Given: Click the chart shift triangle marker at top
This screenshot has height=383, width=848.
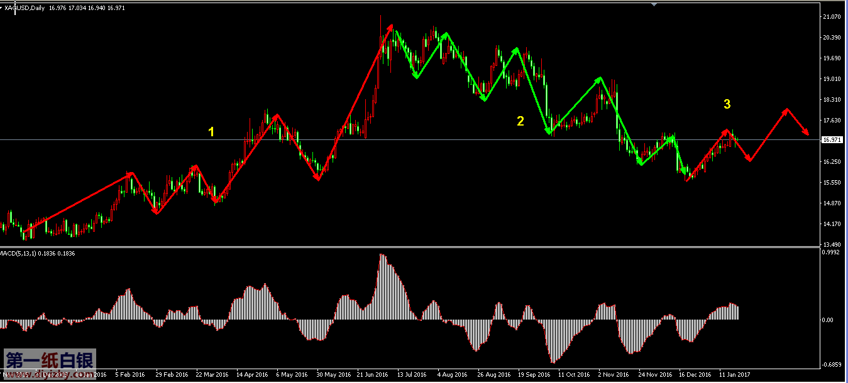Looking at the screenshot, I should tap(654, 4).
